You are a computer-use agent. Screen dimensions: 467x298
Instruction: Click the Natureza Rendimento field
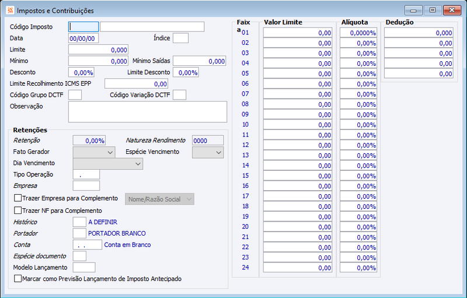pos(208,141)
